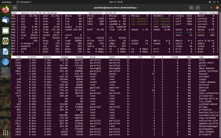221x138 pixels.
Task: Click the prlcc command entry
Action: coord(202,66)
